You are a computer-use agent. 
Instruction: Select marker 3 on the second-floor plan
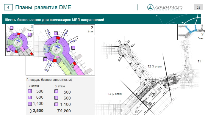[73, 48]
